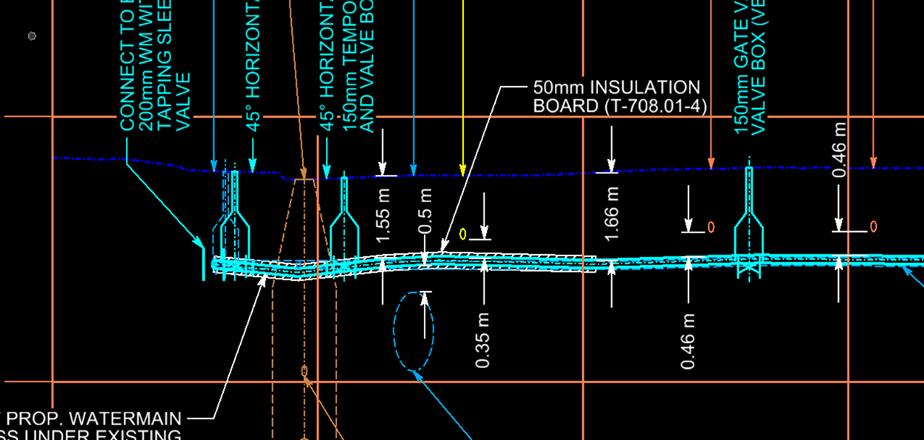Click the 0.46 m text below watermain
This screenshot has width=924, height=440.
(688, 341)
